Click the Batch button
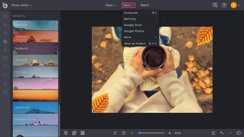The image size is (244, 137). point(145,5)
